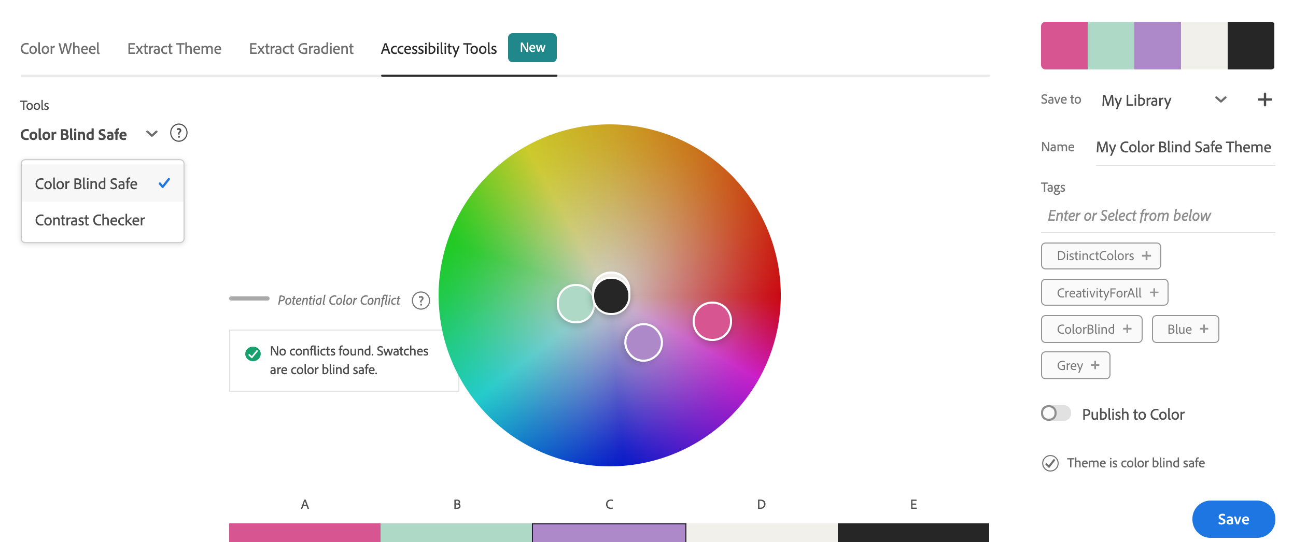
Task: Choose Contrast Checker from the tools list
Action: (x=90, y=220)
